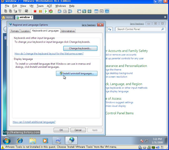Take a snapshot with the clock-plus icon
The width and height of the screenshot is (169, 150).
(59, 11)
